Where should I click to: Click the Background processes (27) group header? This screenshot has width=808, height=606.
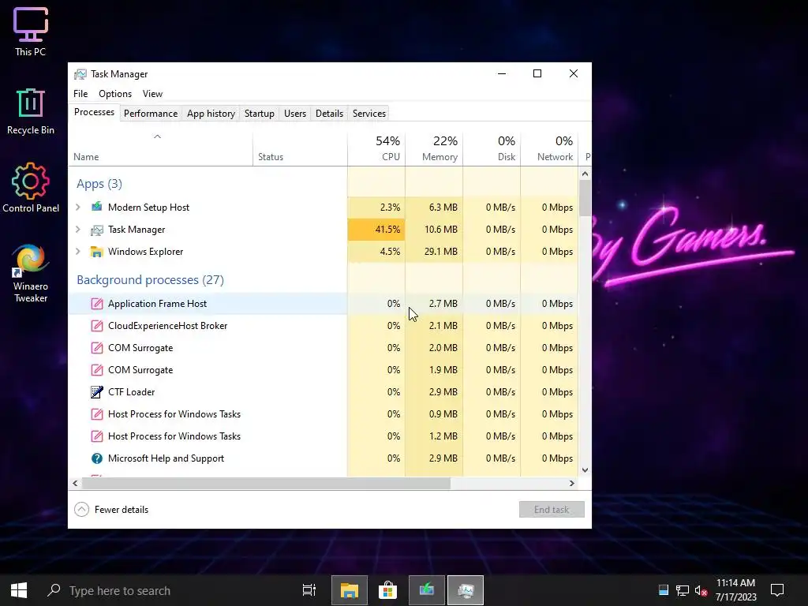click(150, 280)
